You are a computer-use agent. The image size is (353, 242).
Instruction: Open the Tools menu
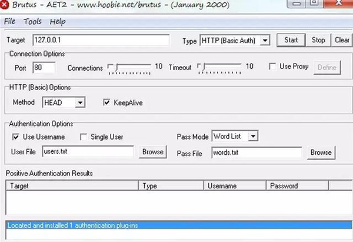(x=32, y=21)
